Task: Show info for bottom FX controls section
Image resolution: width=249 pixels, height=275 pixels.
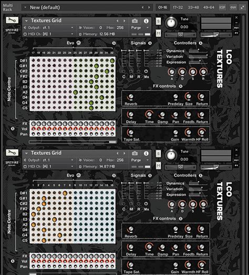Action: [x=181, y=219]
